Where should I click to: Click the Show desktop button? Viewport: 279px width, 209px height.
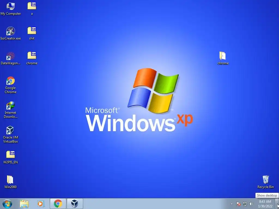(x=277, y=204)
